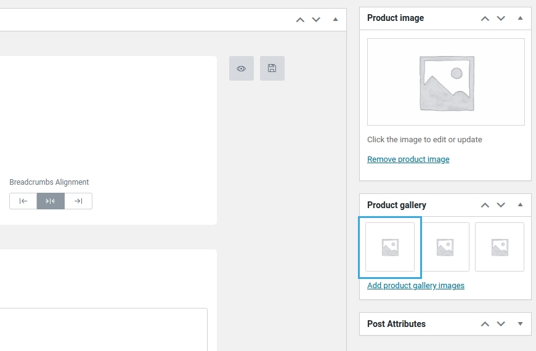Viewport: 536px width, 351px height.
Task: Move Product image panel down
Action: tap(501, 18)
